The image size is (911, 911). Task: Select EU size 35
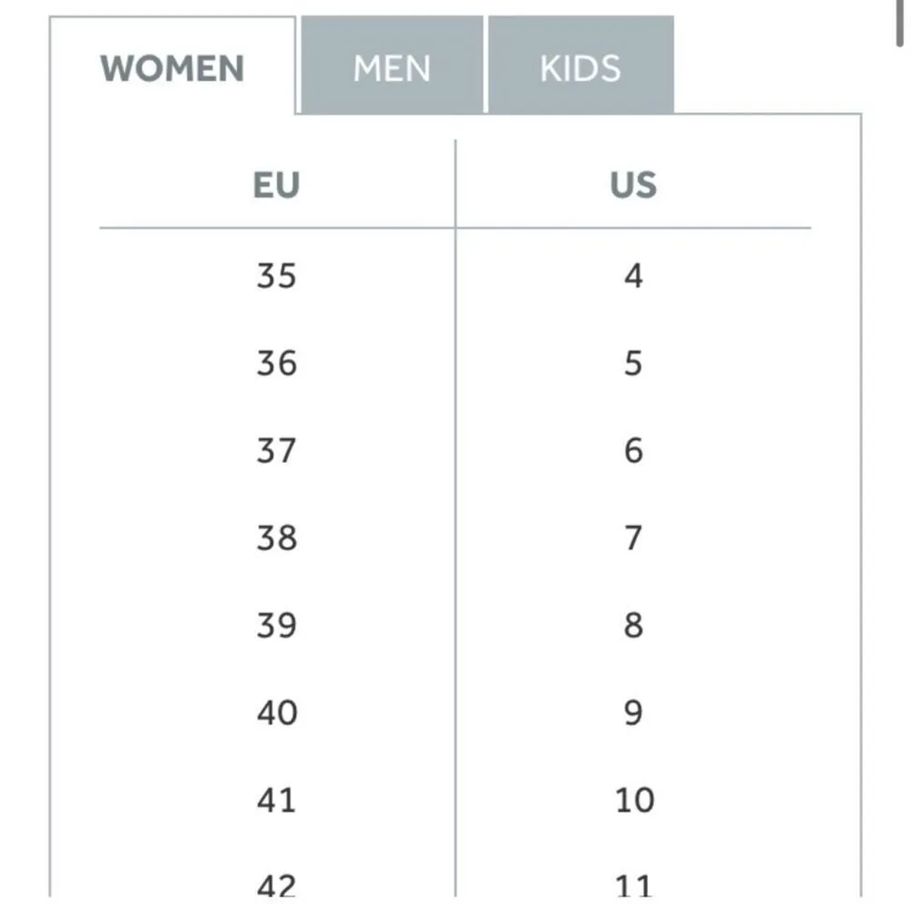[x=276, y=275]
